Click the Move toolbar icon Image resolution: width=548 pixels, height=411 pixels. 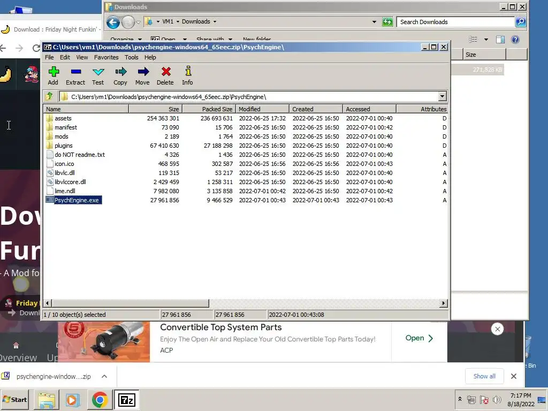(142, 76)
